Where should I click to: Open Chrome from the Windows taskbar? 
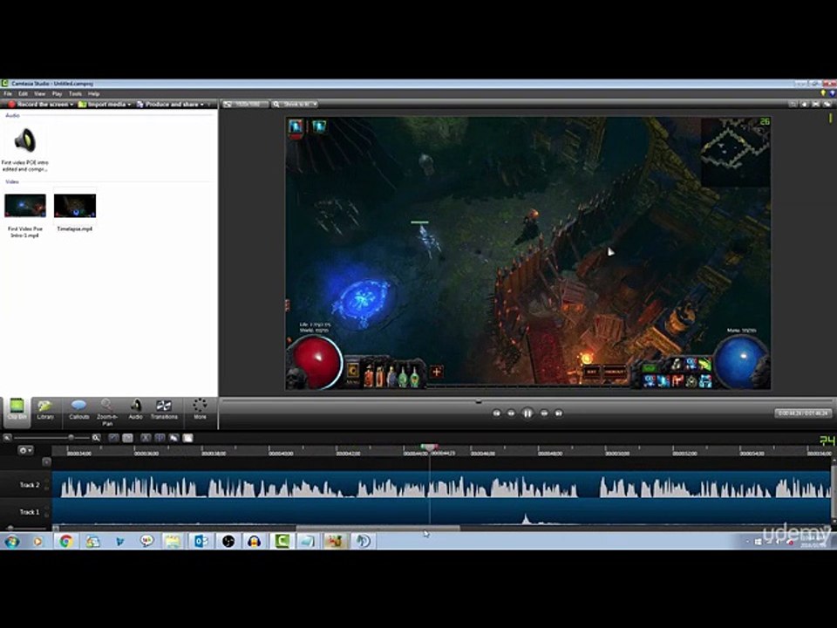point(65,541)
